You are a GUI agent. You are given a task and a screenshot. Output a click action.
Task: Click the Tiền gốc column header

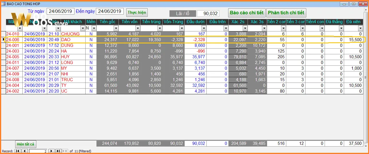(x=107, y=22)
